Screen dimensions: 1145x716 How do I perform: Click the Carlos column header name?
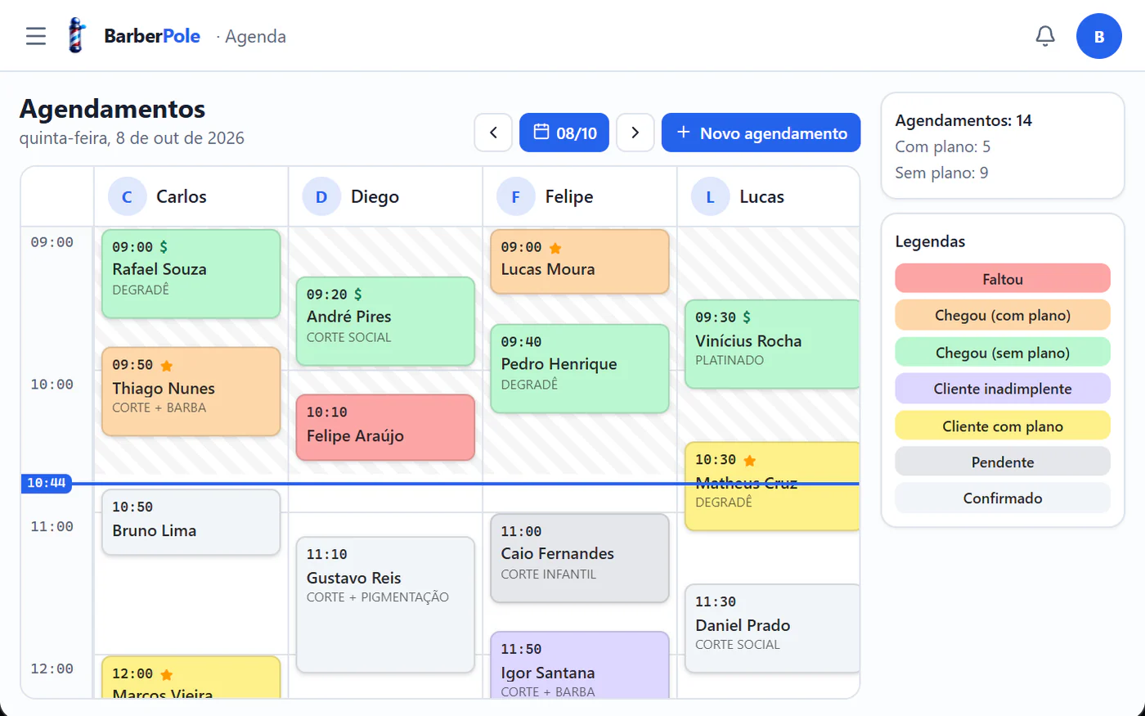(182, 197)
